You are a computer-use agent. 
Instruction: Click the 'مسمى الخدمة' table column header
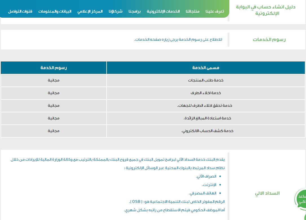click(x=206, y=68)
